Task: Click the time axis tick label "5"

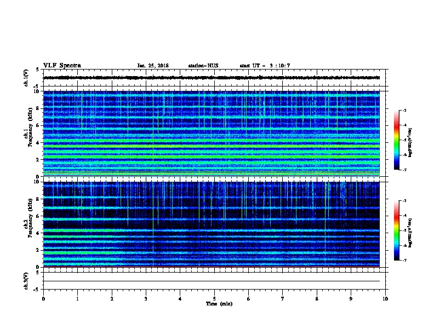Action: 214,299
